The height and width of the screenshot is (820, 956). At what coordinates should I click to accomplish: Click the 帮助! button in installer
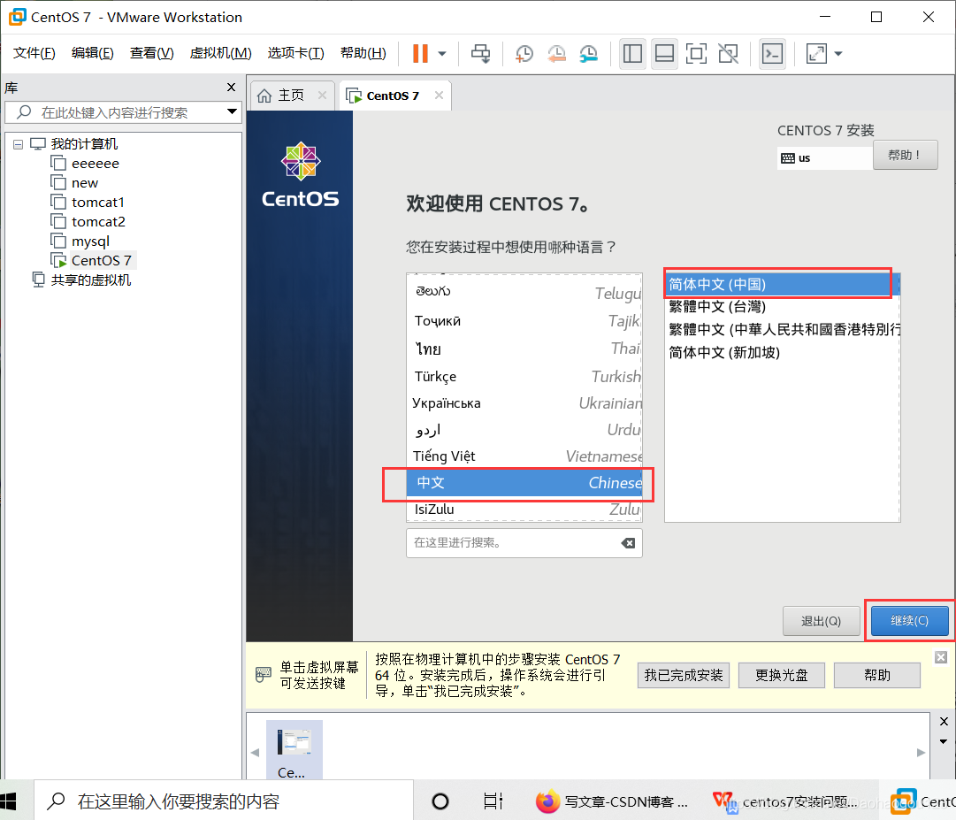[905, 156]
